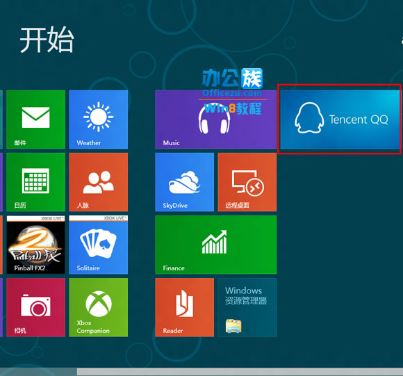The image size is (403, 376).
Task: Open the 人脉 people tile
Action: [x=99, y=182]
